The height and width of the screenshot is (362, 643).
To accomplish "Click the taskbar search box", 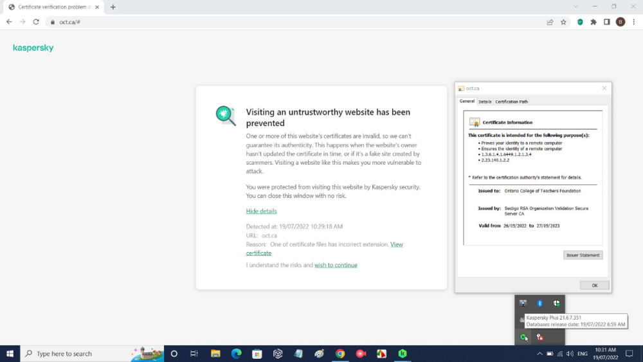I will click(x=92, y=354).
